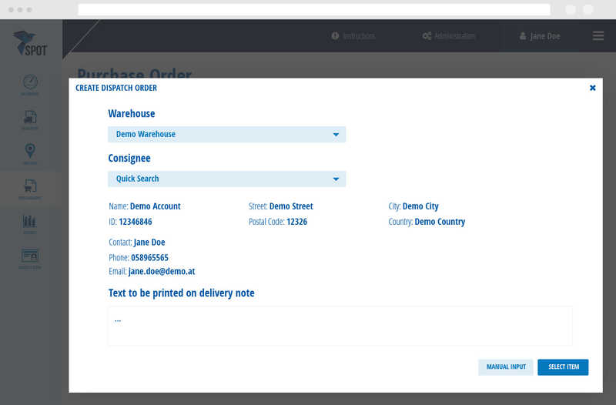
Task: Open the shopping cart order icon
Action: click(30, 186)
